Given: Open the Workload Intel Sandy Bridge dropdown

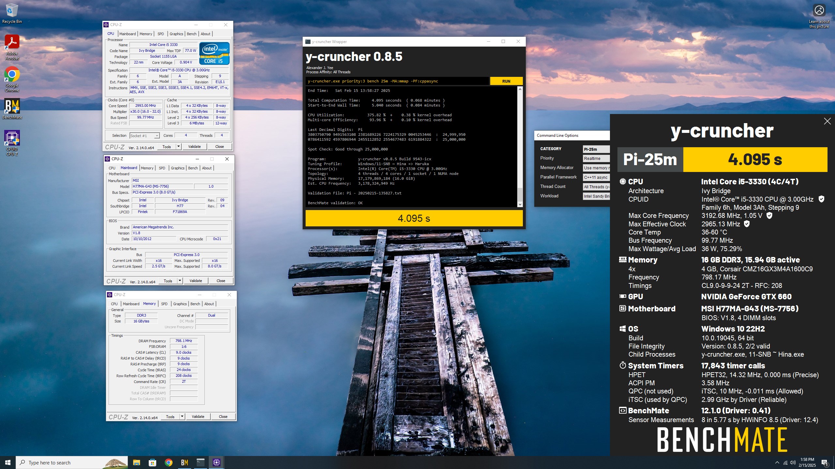Looking at the screenshot, I should coord(596,196).
